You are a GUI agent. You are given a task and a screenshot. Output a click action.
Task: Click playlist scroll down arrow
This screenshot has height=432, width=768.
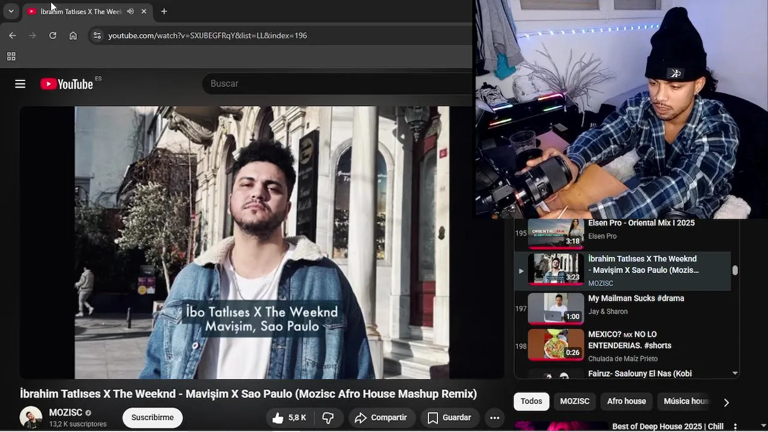coord(735,374)
